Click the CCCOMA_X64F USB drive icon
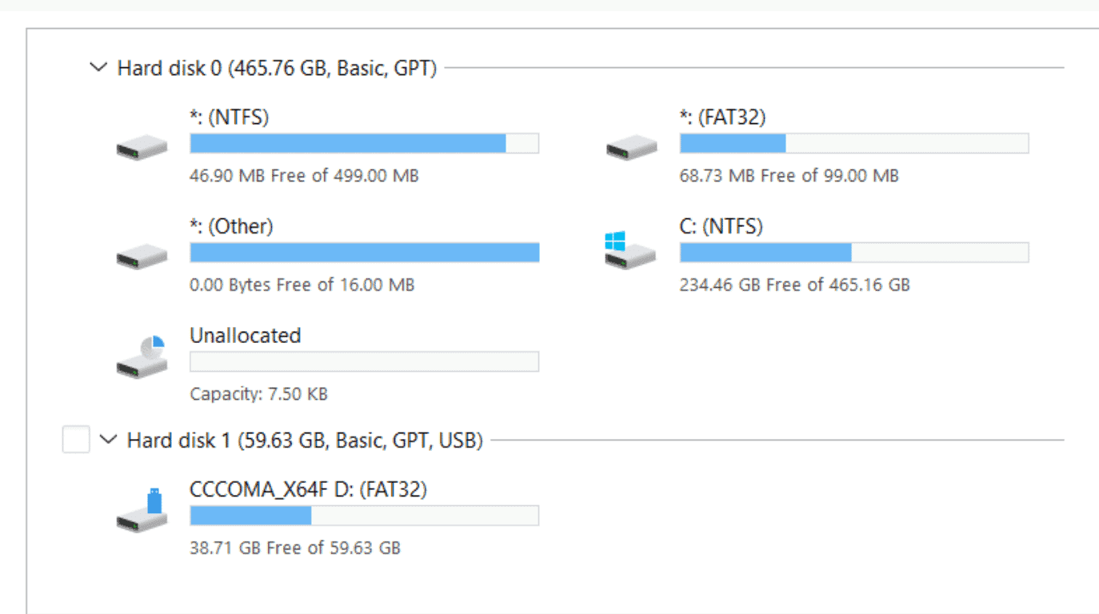The width and height of the screenshot is (1099, 614). [x=142, y=512]
